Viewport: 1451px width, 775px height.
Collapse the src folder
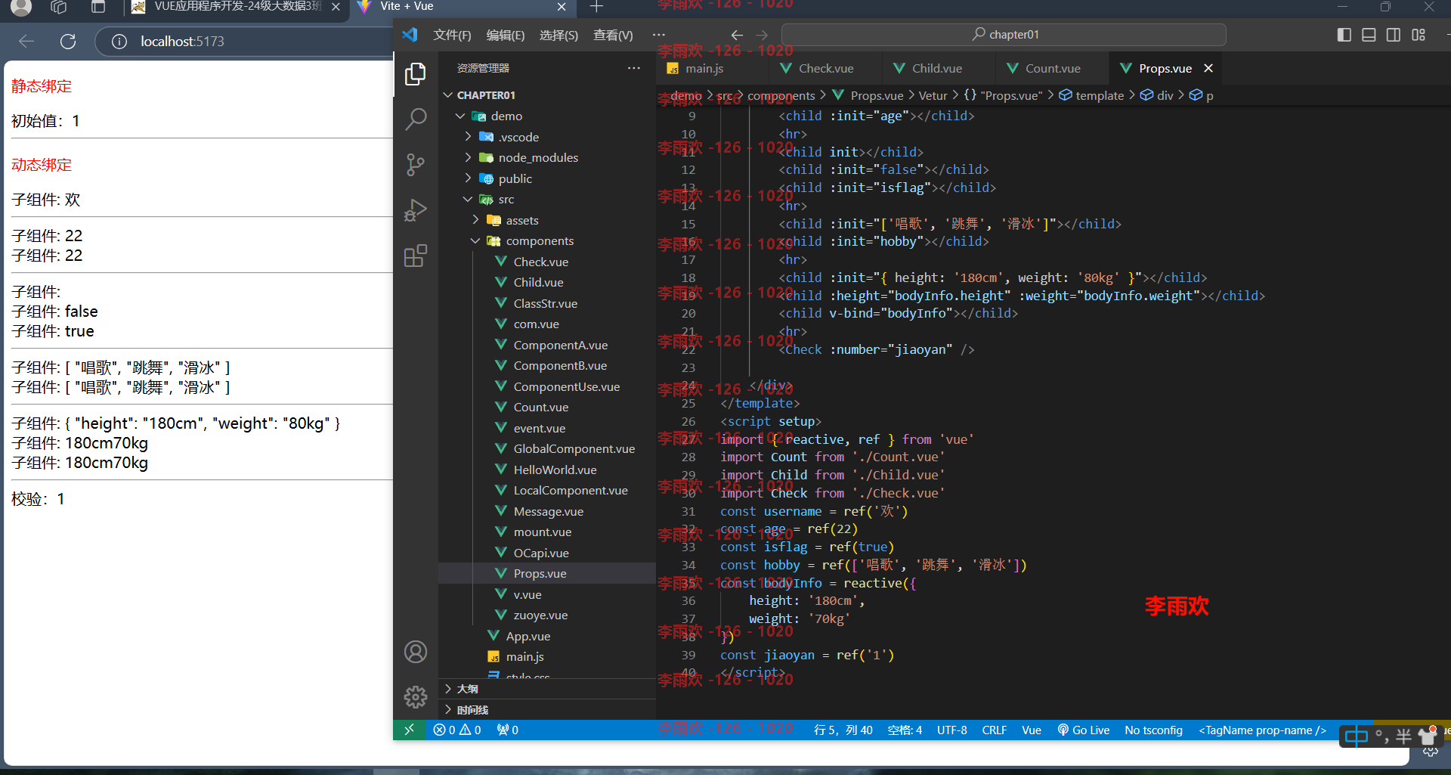pyautogui.click(x=546, y=199)
